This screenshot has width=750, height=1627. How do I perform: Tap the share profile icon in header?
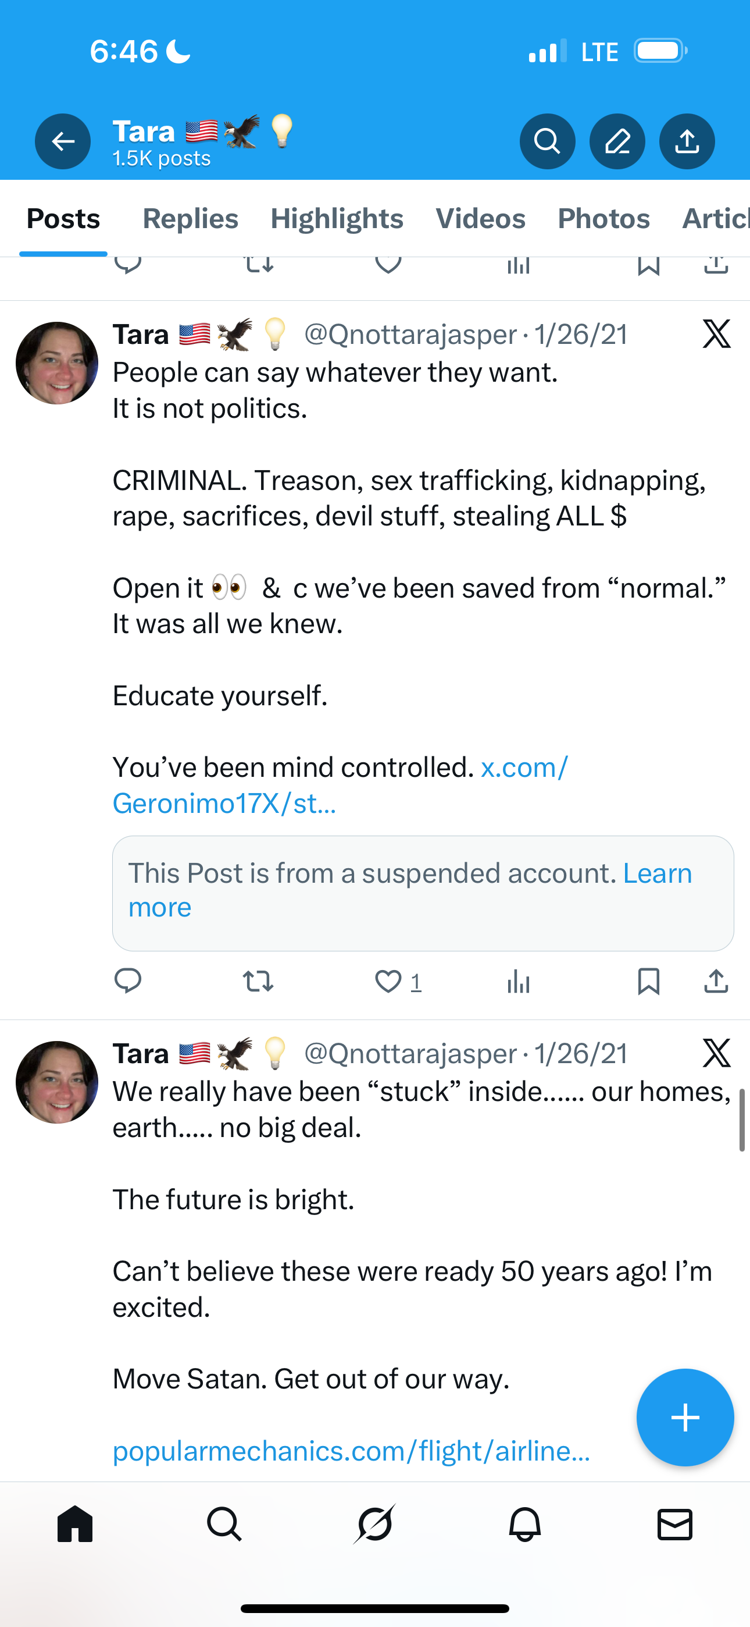point(687,141)
